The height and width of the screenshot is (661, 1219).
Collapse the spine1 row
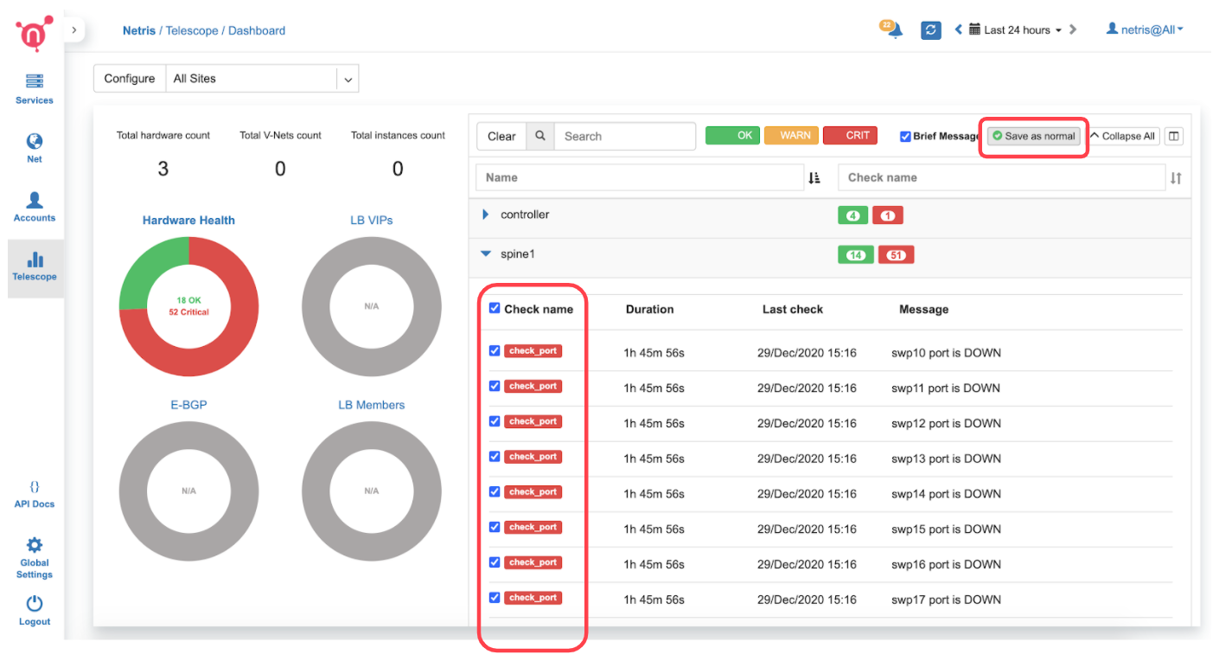coord(486,254)
